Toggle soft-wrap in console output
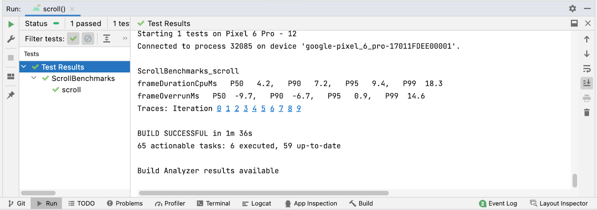 (587, 69)
